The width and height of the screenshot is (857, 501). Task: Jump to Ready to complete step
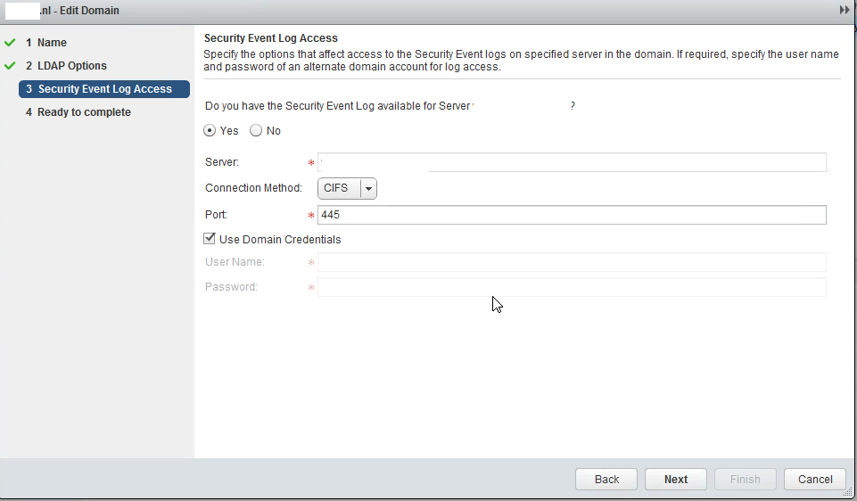84,112
